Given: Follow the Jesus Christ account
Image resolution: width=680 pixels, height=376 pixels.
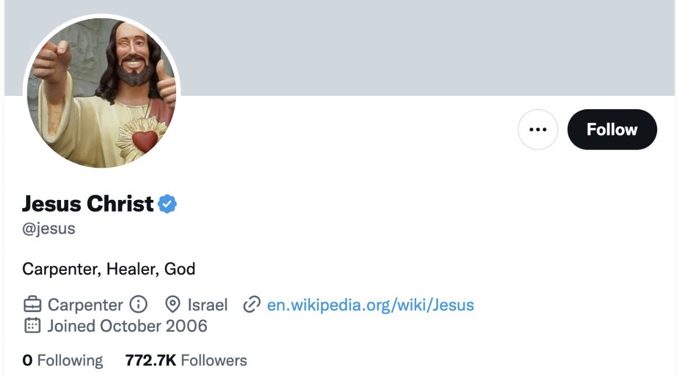Looking at the screenshot, I should pos(612,130).
